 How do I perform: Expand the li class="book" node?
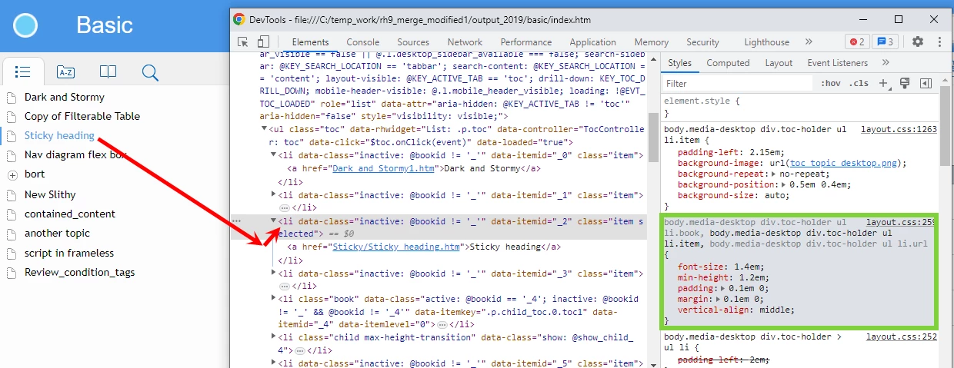pyautogui.click(x=274, y=297)
